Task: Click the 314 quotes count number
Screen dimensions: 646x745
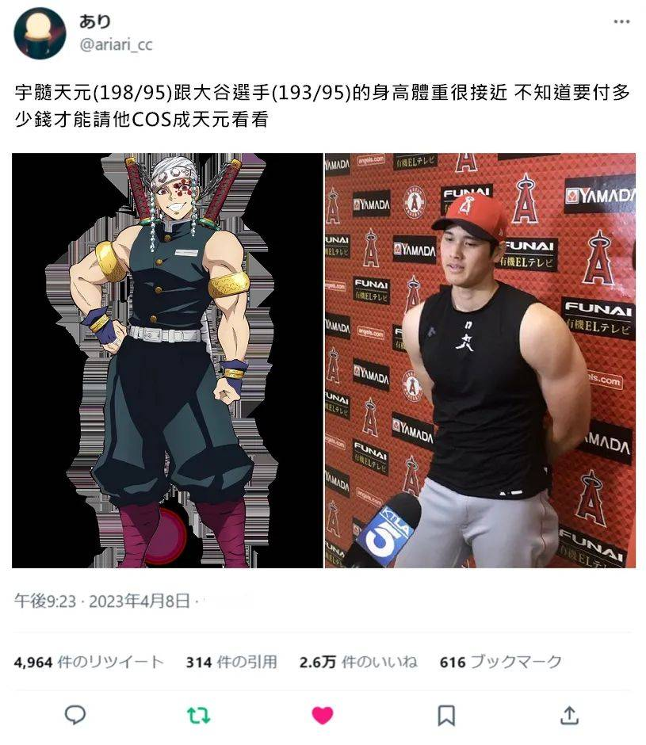Action: 199,662
